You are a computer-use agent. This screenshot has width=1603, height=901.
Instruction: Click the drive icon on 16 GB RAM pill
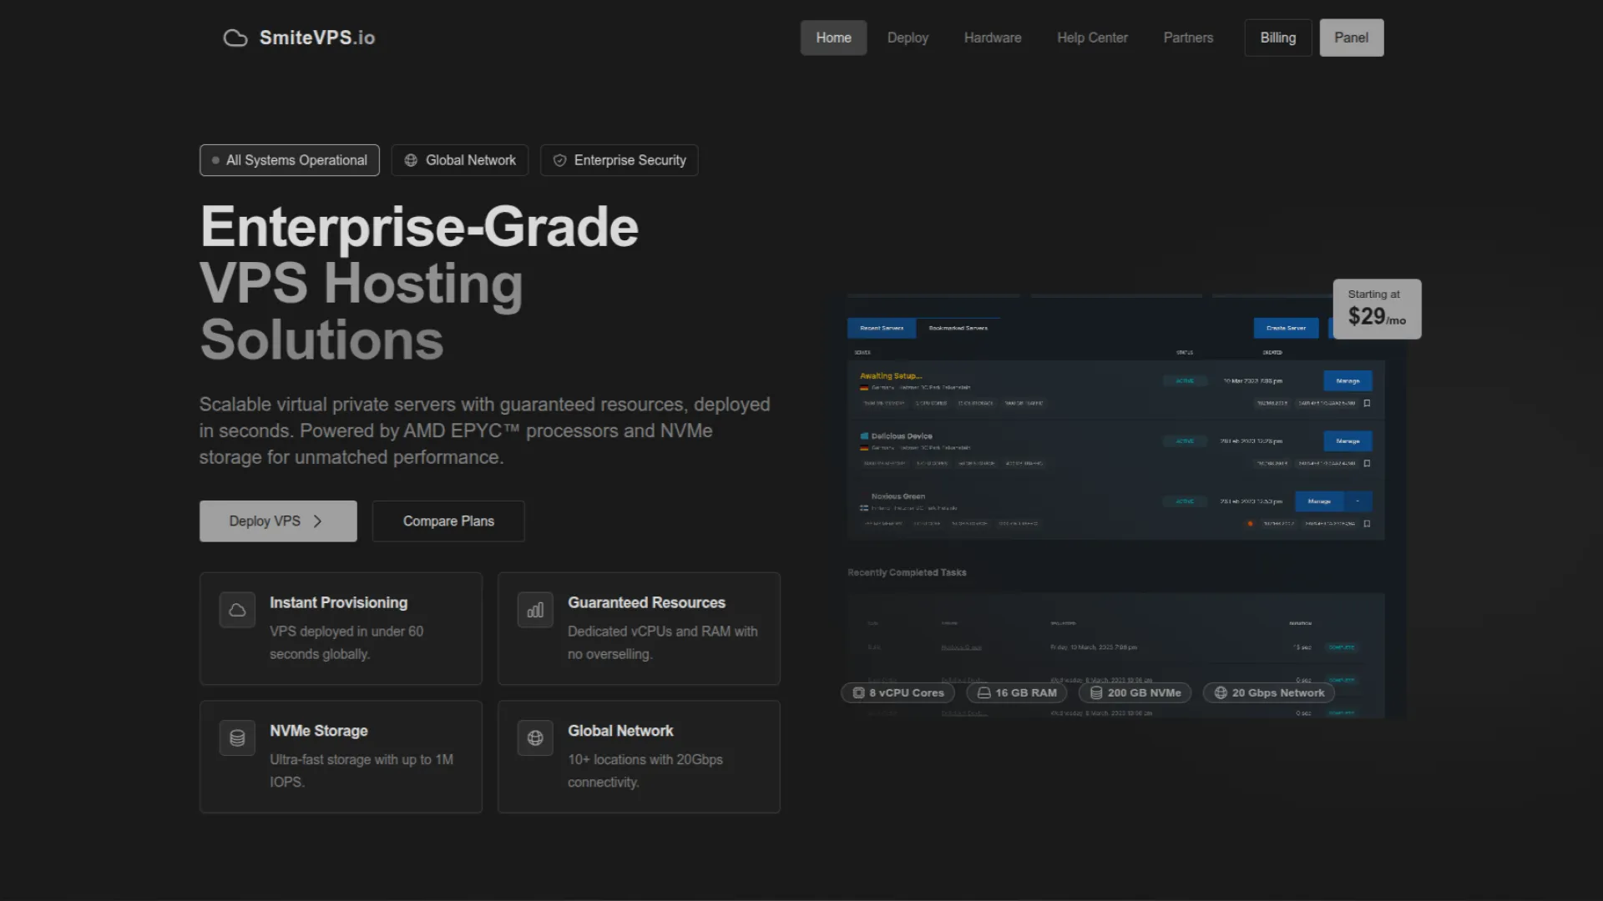click(x=984, y=692)
